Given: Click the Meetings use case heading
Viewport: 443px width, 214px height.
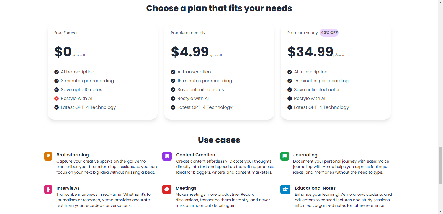Looking at the screenshot, I should 186,188.
